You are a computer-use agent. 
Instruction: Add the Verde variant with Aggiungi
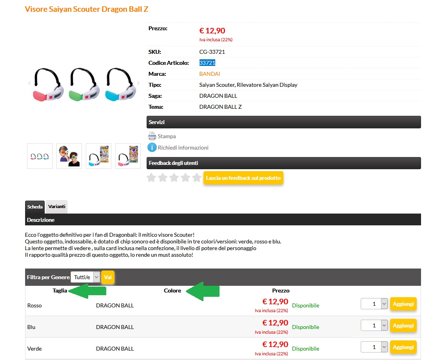403,347
